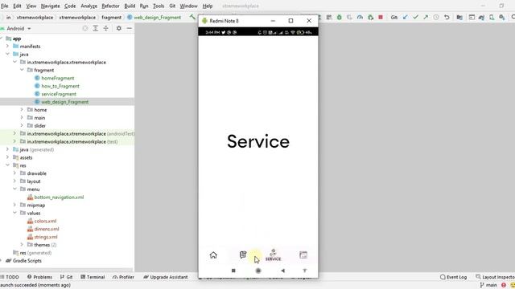Click the green Debug app bug icon
The width and height of the screenshot is (515, 289).
(x=340, y=18)
